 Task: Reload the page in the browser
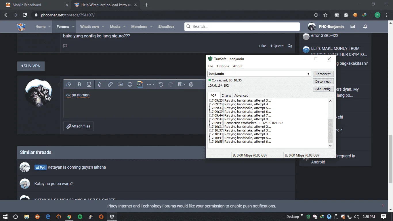tap(25, 15)
